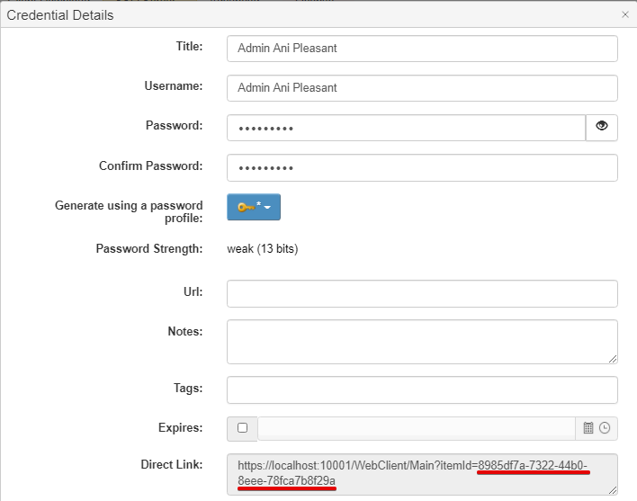This screenshot has width=637, height=501.
Task: Select the Tags input field
Action: click(x=421, y=389)
